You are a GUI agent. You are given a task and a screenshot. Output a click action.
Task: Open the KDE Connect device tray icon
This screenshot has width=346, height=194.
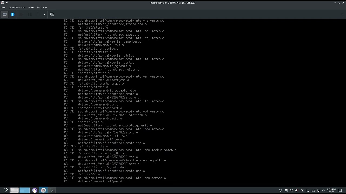(x=308, y=190)
